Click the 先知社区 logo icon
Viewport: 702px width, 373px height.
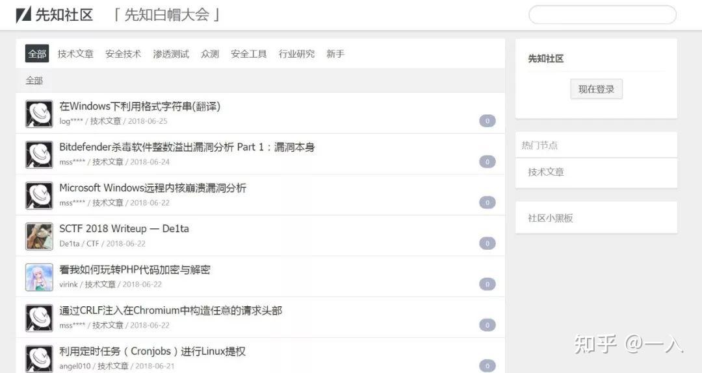24,14
